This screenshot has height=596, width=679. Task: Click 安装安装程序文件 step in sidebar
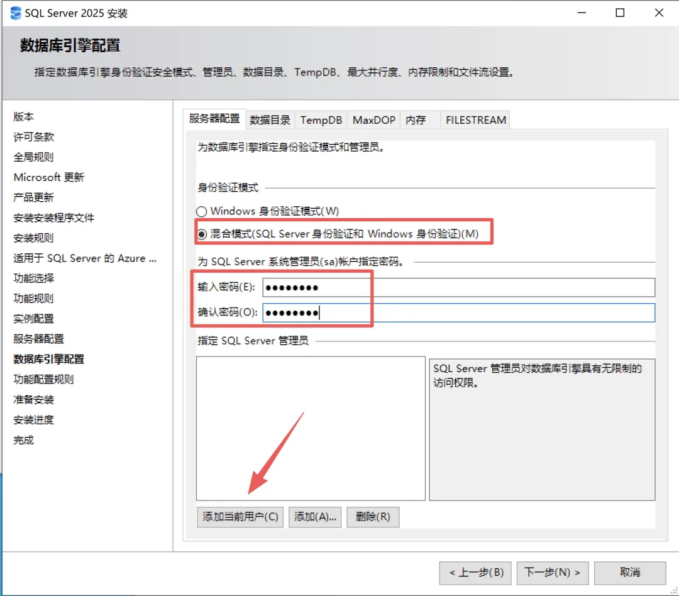click(53, 218)
